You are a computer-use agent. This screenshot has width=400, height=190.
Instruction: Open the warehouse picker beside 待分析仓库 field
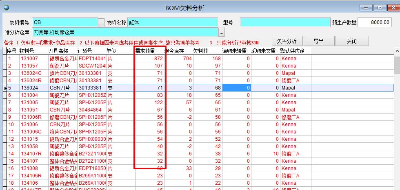coord(222,32)
